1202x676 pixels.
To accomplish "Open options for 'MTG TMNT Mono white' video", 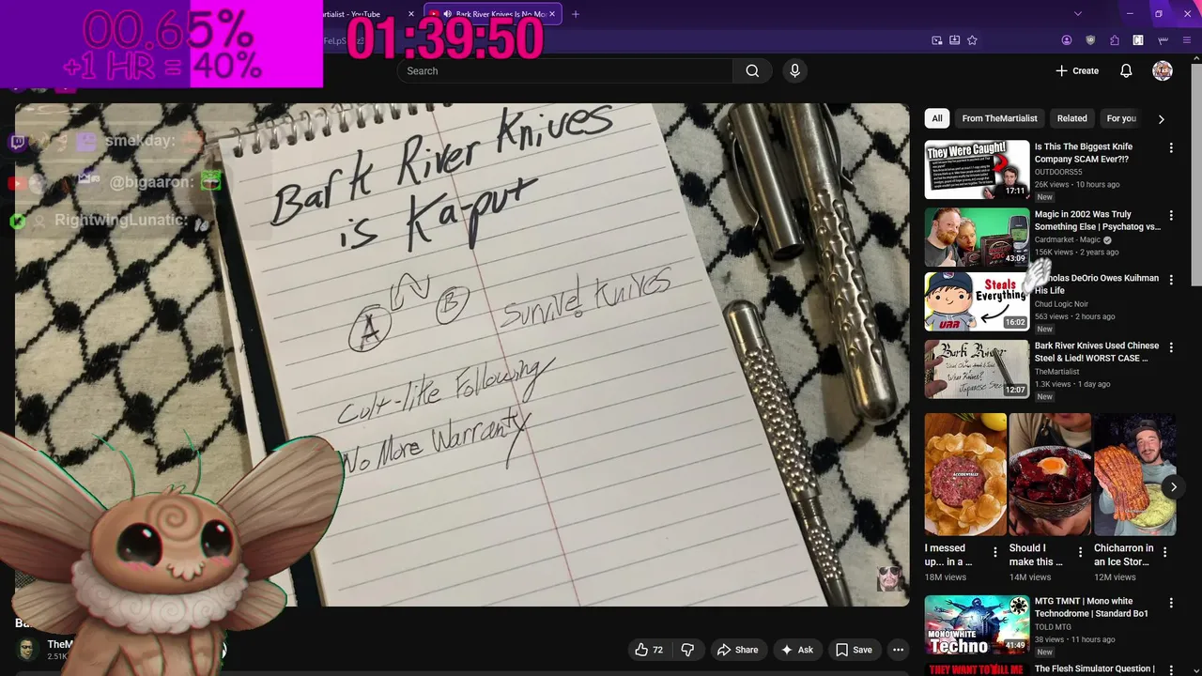I will point(1171,602).
